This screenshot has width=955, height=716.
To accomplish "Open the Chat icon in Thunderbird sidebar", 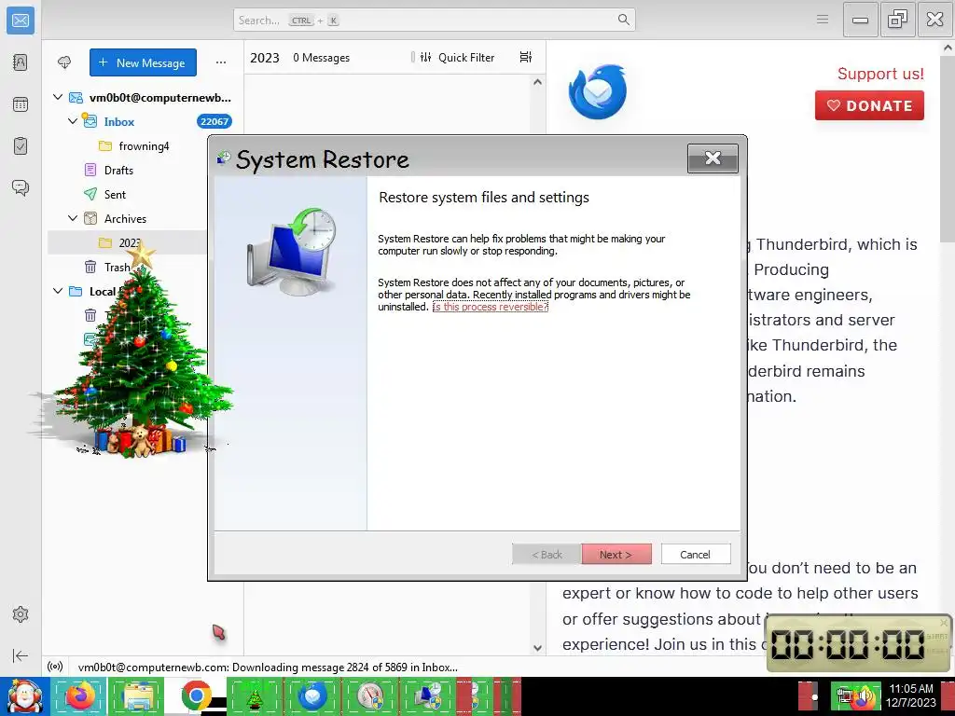I will point(21,187).
